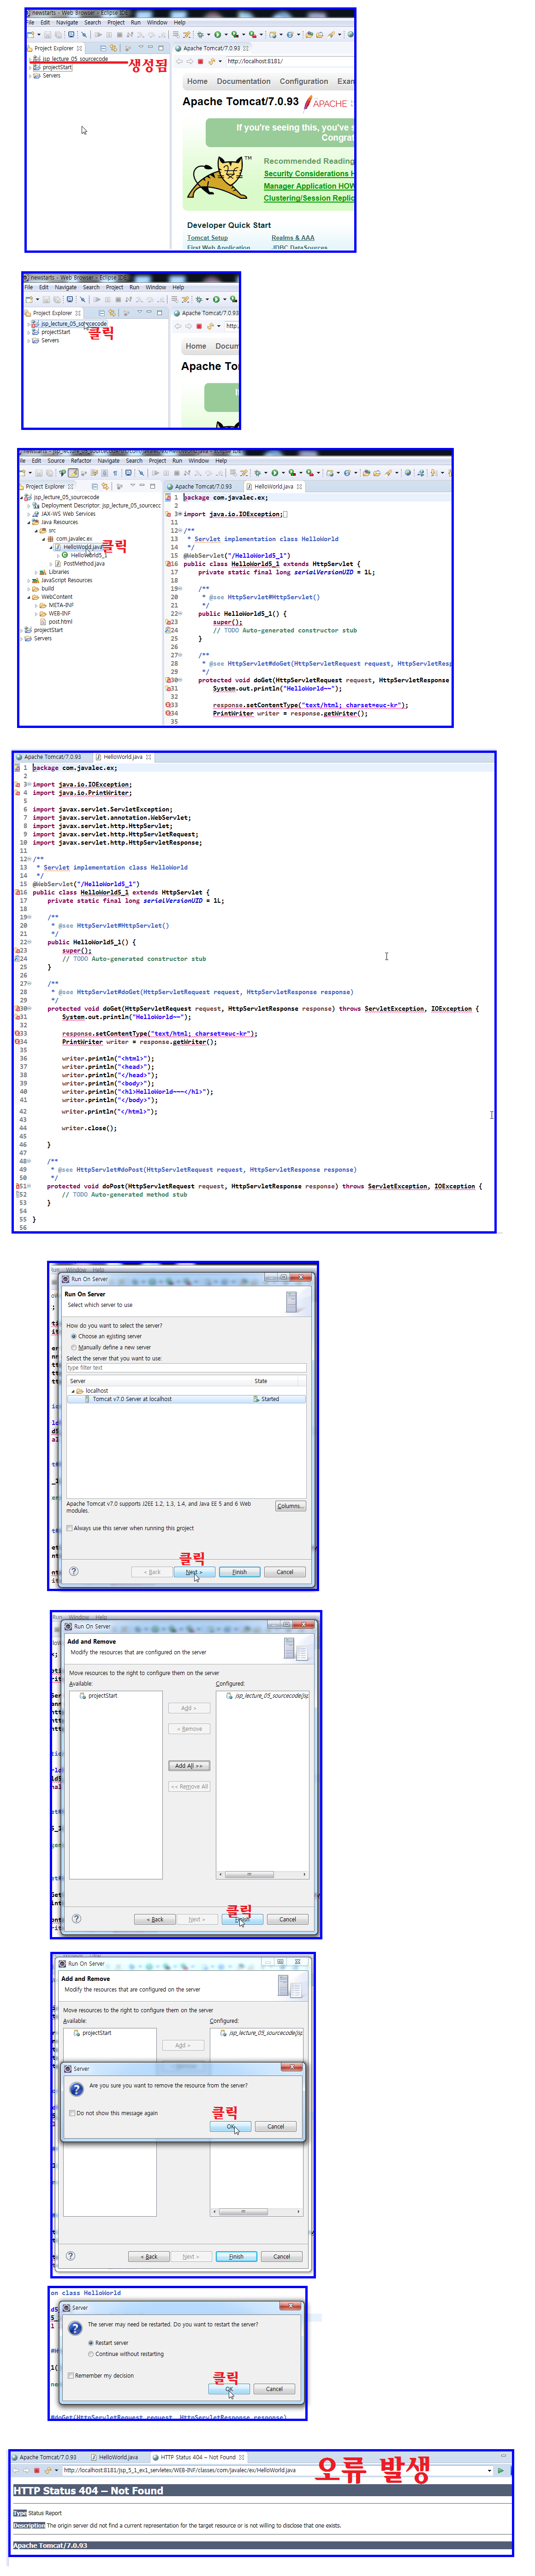Screen dimensions: 535x2576
Task: Click horizontal scrollbar under Configured list beside Add All
Action: [264, 1874]
